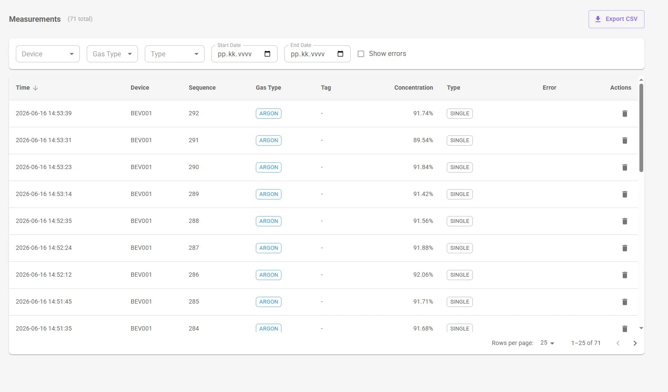Viewport: 668px width, 392px height.
Task: Sort by Type column header
Action: coord(454,88)
